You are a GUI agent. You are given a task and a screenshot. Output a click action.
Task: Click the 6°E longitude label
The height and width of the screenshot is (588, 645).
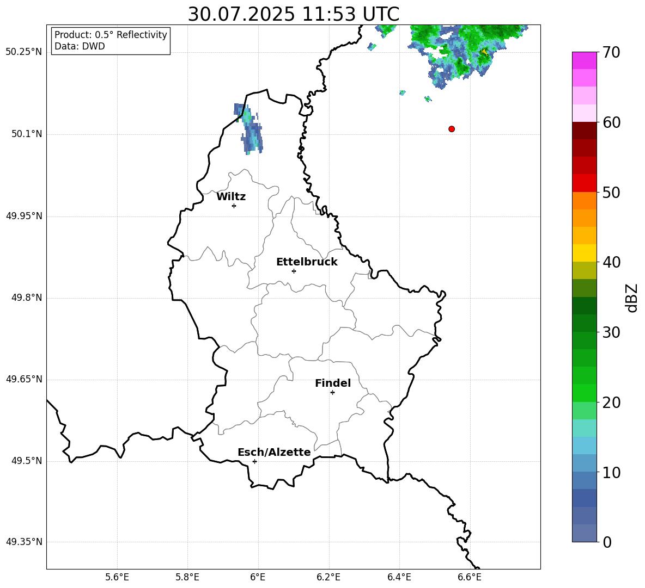coord(258,577)
